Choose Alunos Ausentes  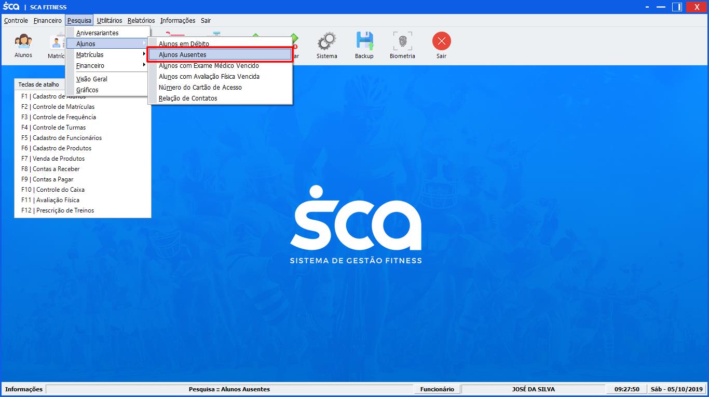click(x=220, y=55)
